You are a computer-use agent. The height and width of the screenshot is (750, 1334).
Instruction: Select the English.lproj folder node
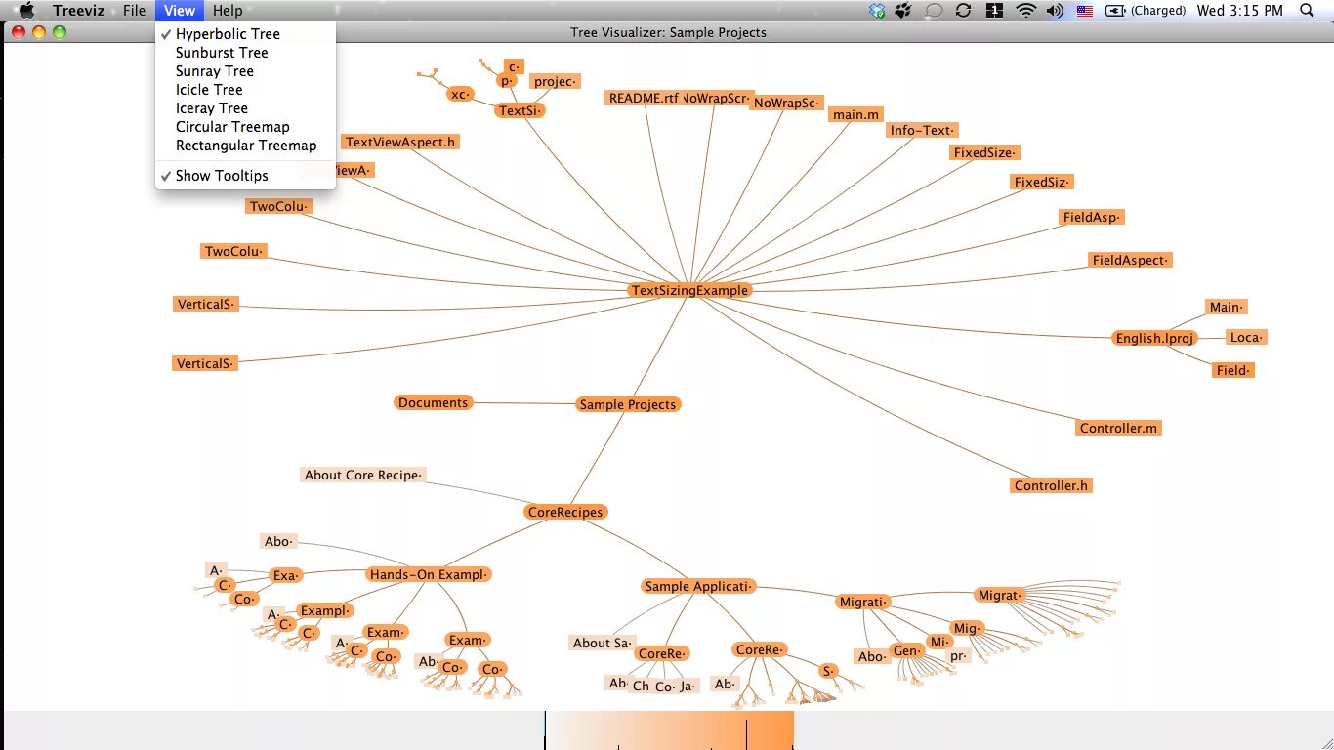[1154, 339]
